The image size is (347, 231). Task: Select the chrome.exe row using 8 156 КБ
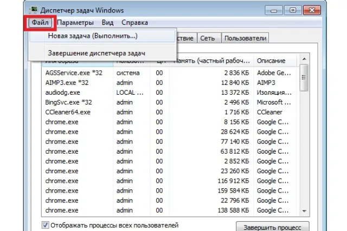click(x=236, y=122)
